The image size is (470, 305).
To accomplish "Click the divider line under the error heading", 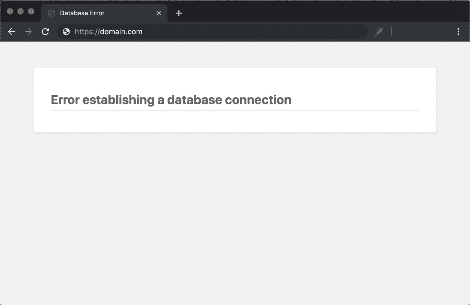I will tap(235, 110).
